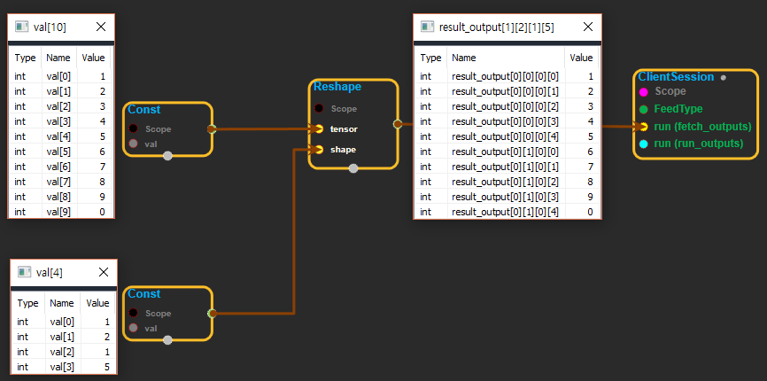Click the gray dot beside ClientSession title
Screen dimensions: 767x381
point(724,78)
